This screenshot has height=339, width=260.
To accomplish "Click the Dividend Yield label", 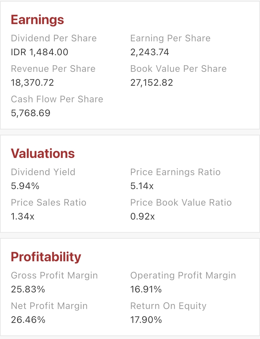I will pyautogui.click(x=43, y=172).
